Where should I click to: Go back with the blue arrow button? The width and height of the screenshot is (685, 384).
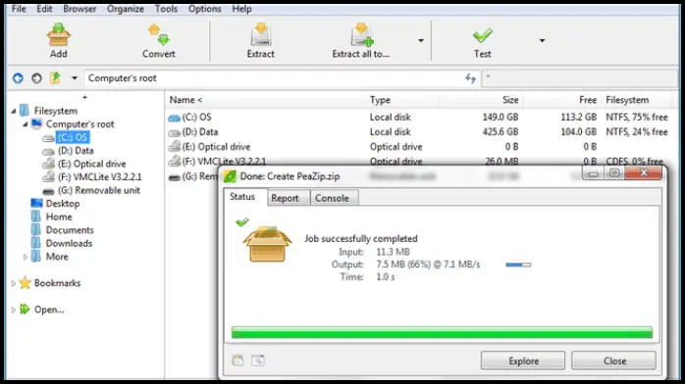click(x=18, y=78)
